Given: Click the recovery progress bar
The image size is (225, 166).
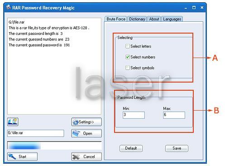Looking at the screenshot, I should [x=54, y=146].
